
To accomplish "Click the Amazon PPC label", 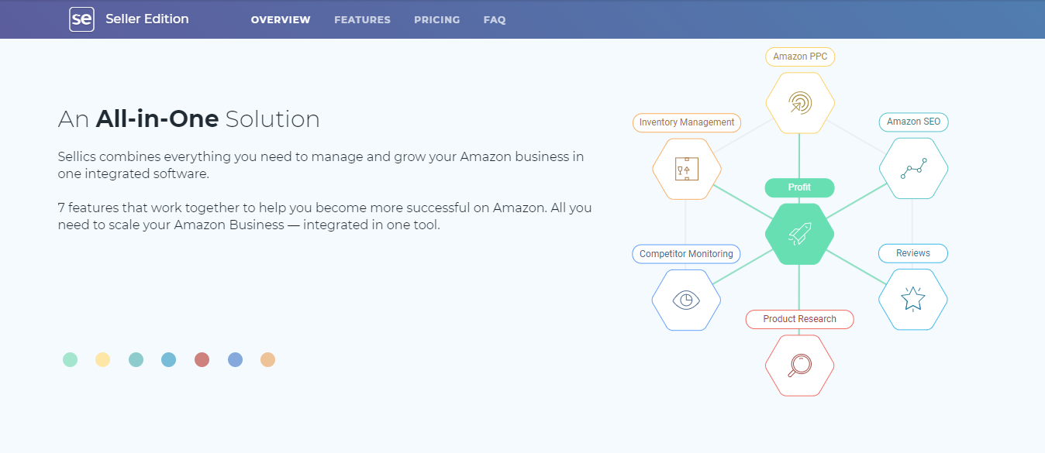I will pyautogui.click(x=799, y=57).
